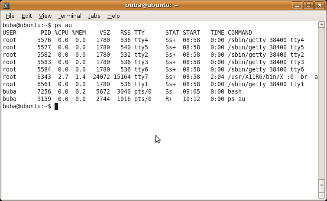Click the START column header
The width and height of the screenshot is (327, 201).
[x=191, y=33]
